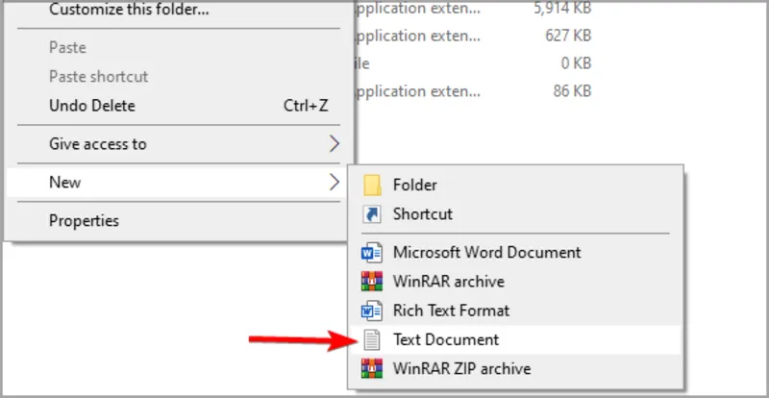This screenshot has width=769, height=398.
Task: Click the WinRAR archive books icon
Action: click(372, 282)
